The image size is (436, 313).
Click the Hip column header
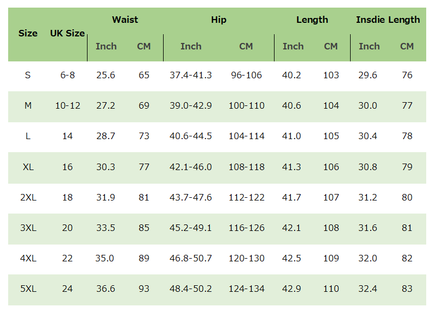coord(219,20)
